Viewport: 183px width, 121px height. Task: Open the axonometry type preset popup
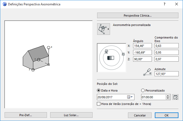104,29
